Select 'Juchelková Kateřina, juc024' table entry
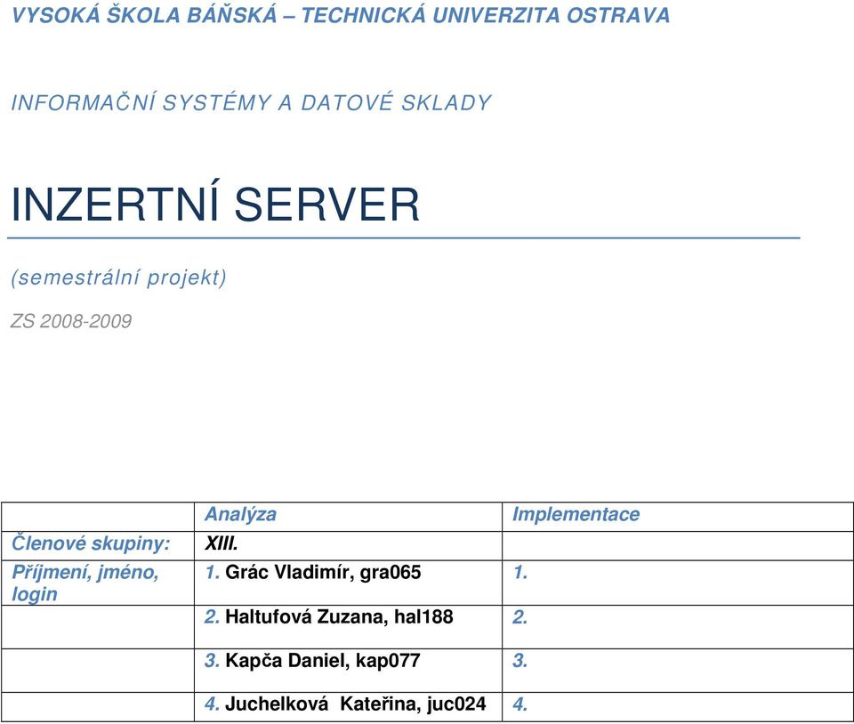 click(355, 704)
